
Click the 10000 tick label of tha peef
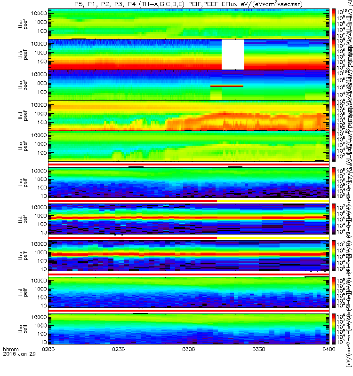point(39,14)
